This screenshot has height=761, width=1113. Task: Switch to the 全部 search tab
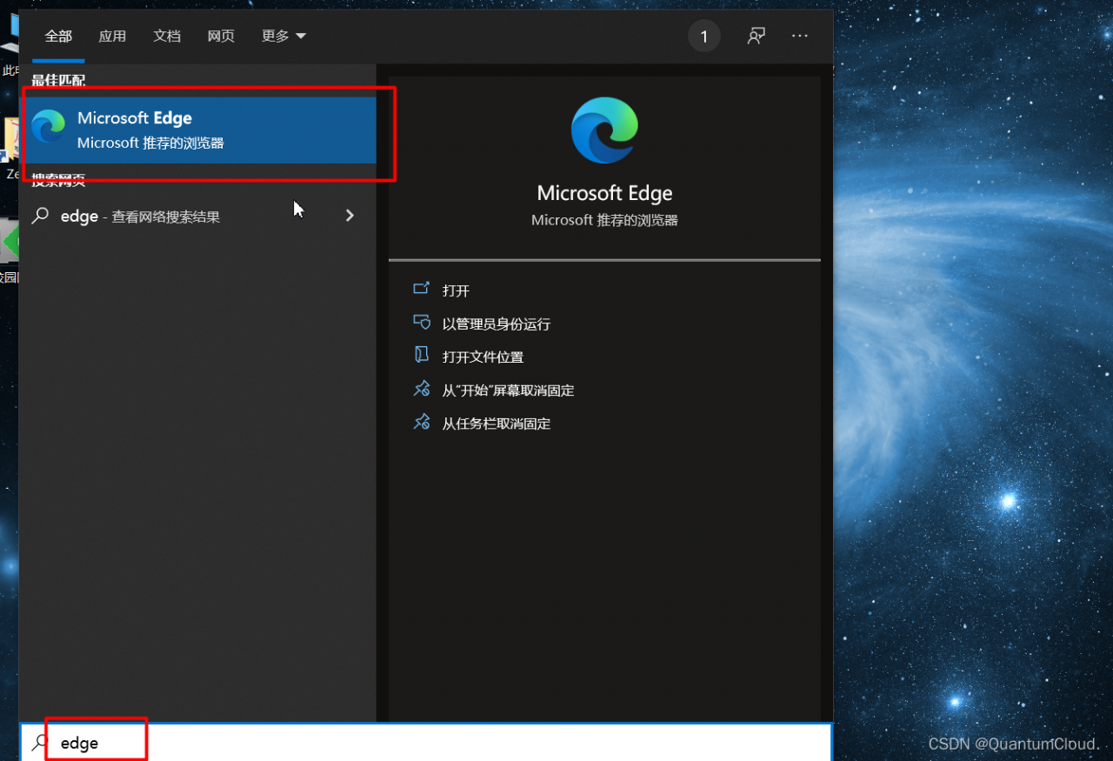pyautogui.click(x=59, y=36)
